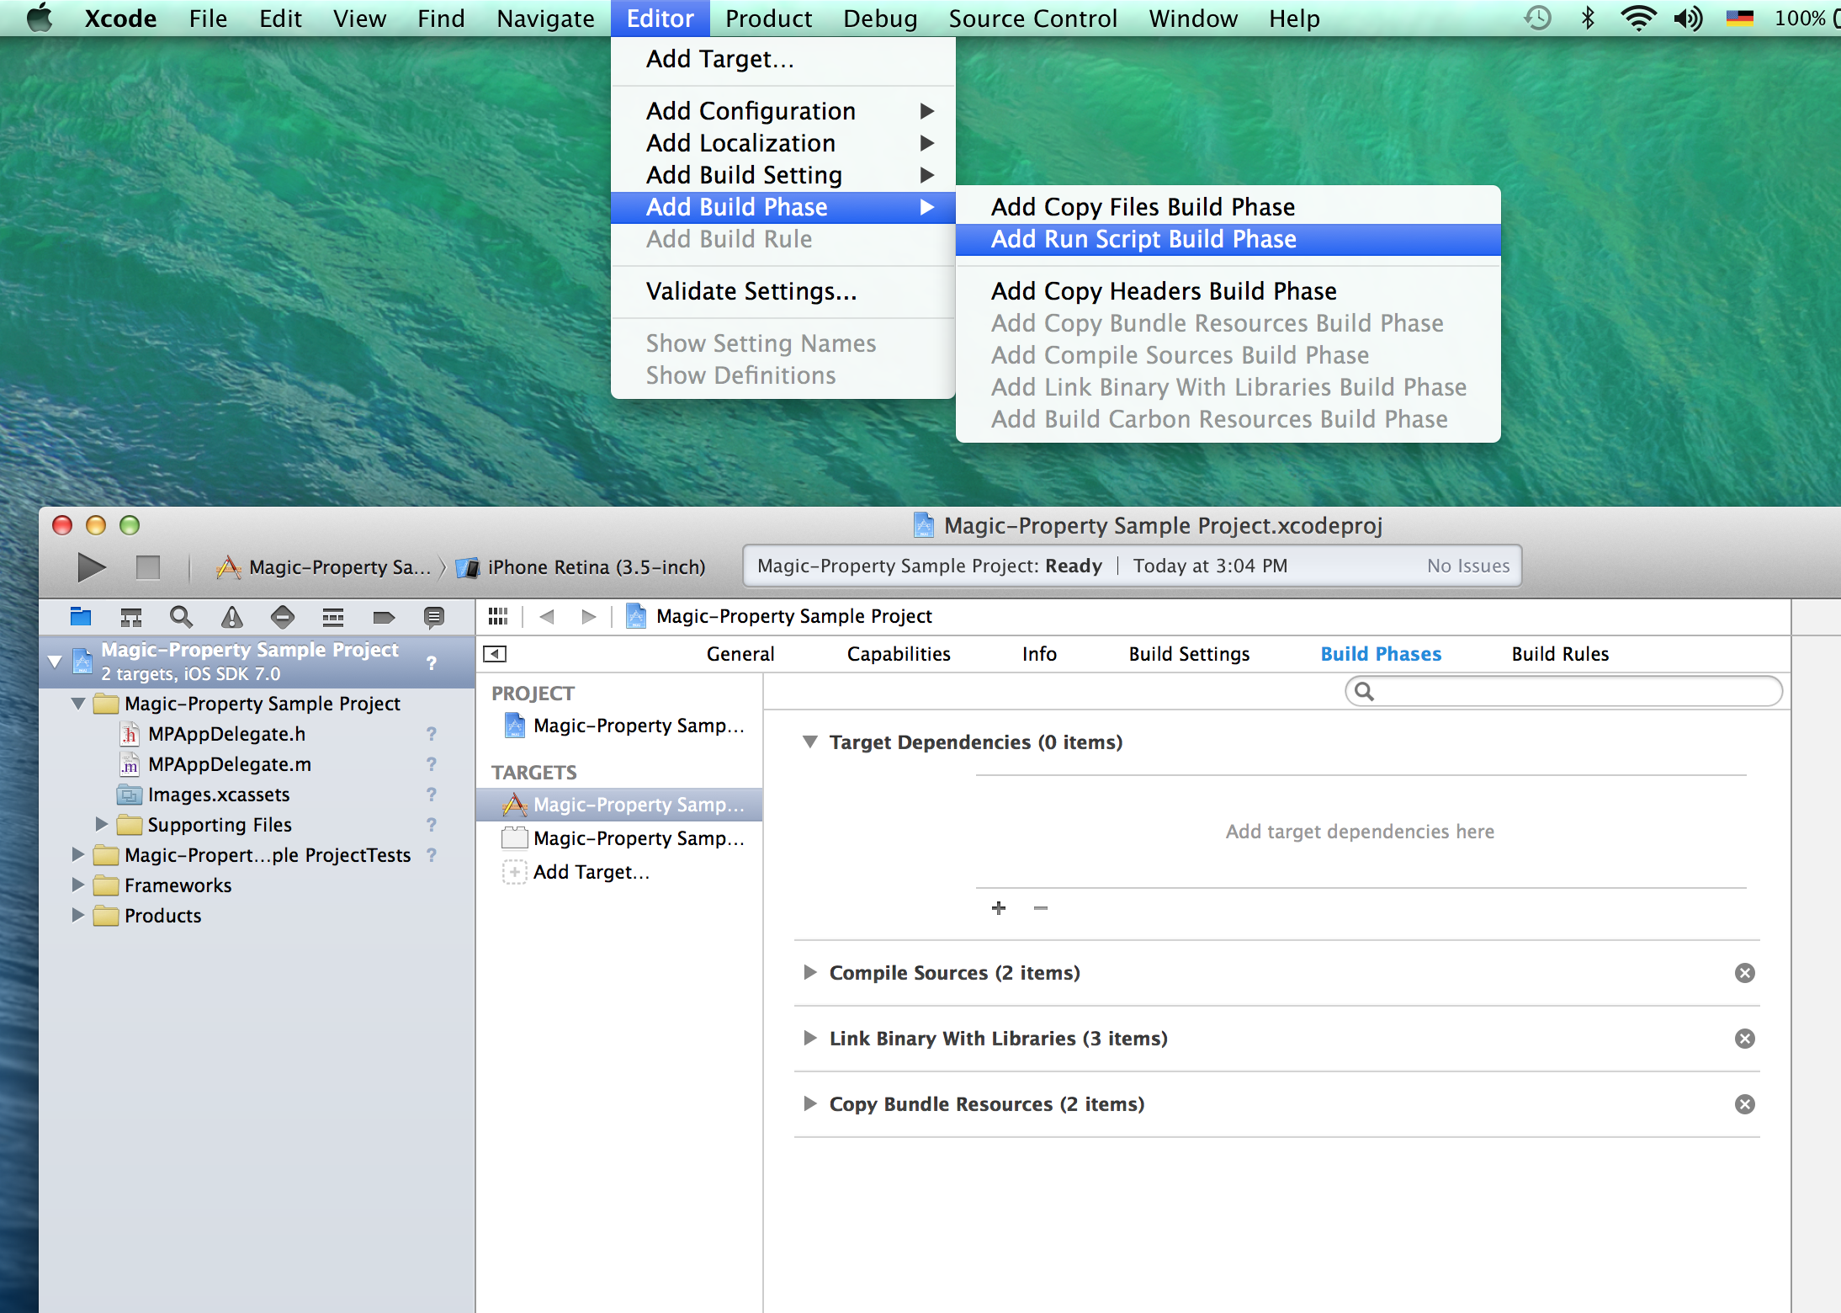Click the input source flag icon
This screenshot has height=1313, width=1841.
click(1739, 18)
